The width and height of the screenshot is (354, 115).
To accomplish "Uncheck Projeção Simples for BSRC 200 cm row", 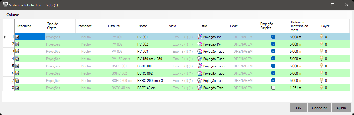I will tap(273, 80).
